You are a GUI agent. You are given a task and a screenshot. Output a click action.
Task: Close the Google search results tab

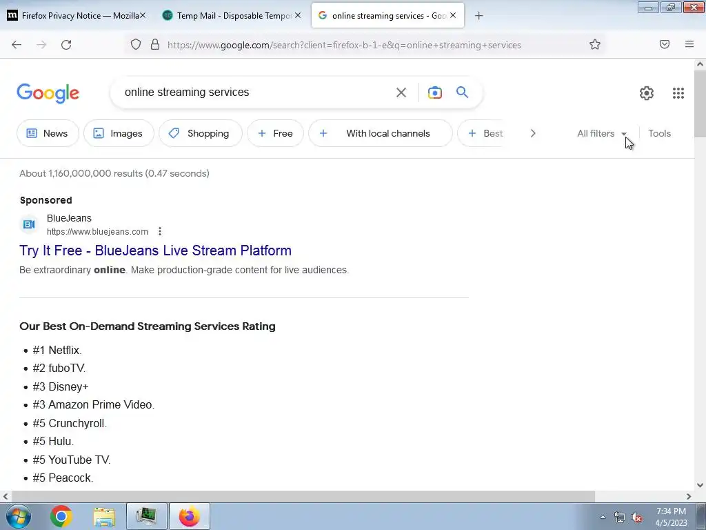click(453, 16)
